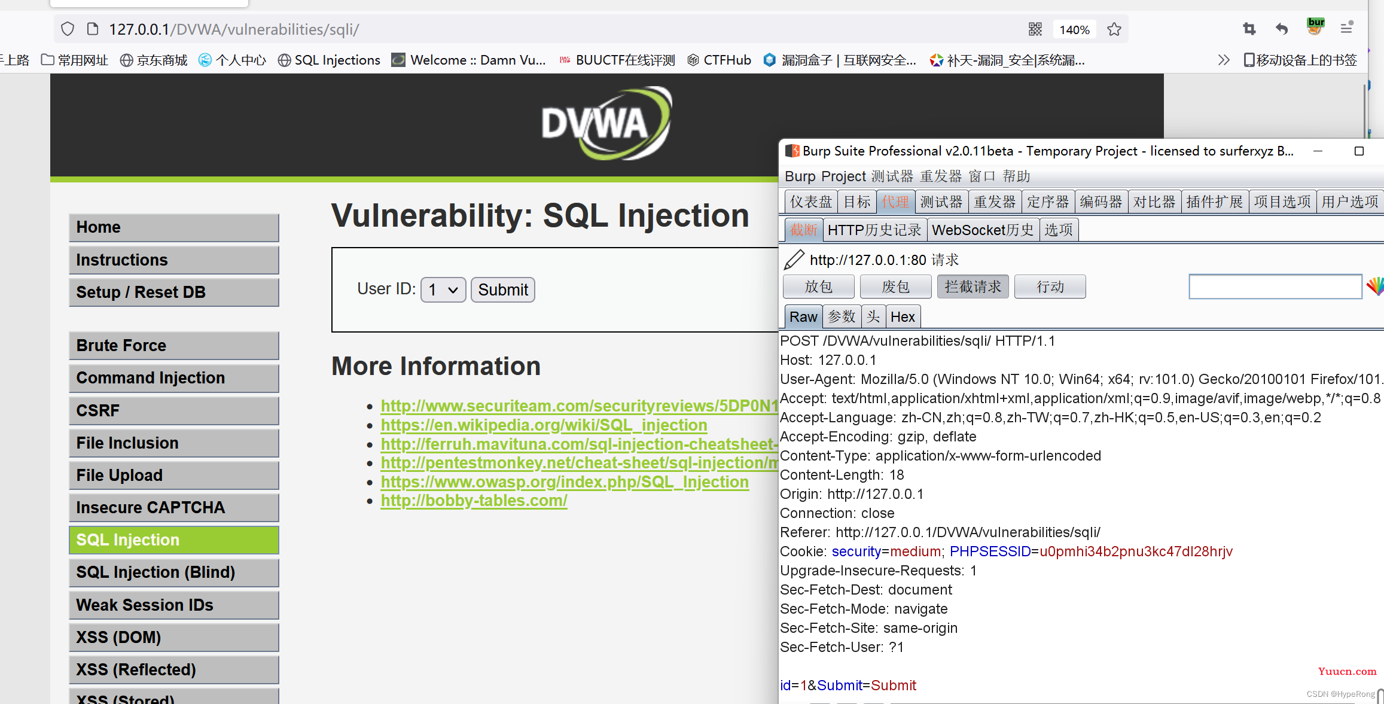Bookmark this page with the star icon
The width and height of the screenshot is (1384, 704).
click(1114, 29)
